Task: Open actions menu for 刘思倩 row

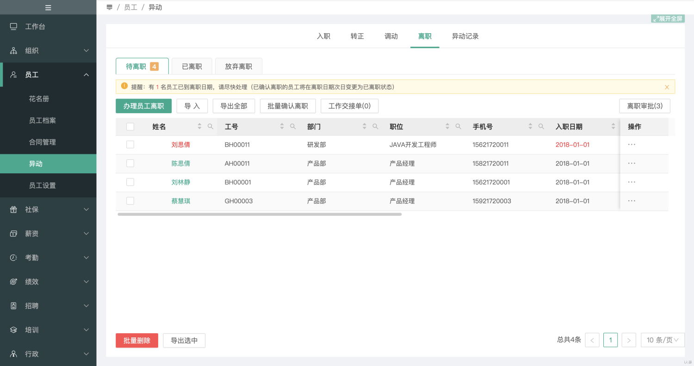Action: (x=632, y=144)
